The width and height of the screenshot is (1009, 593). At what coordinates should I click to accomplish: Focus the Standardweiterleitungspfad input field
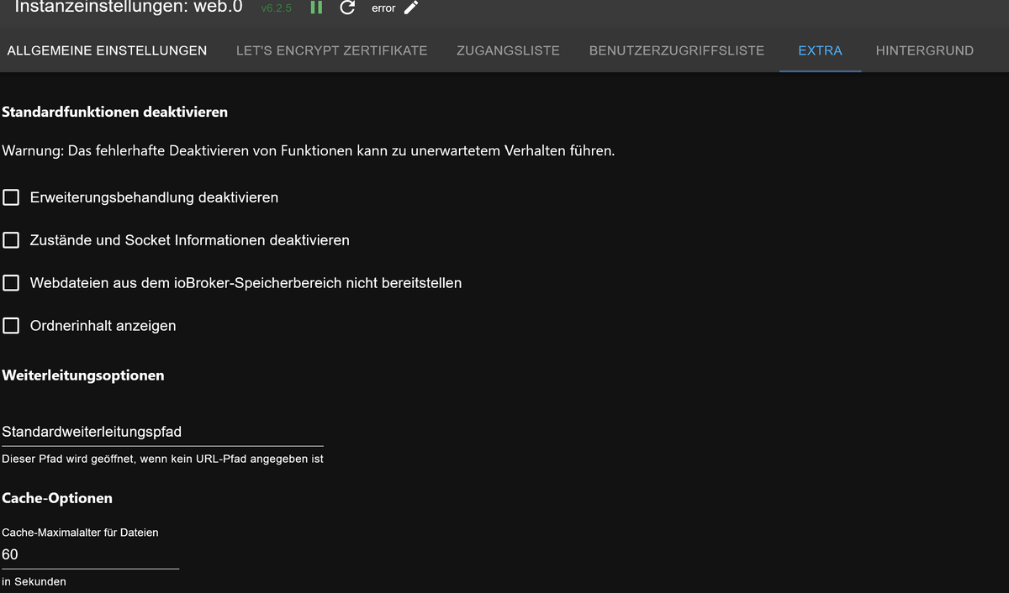click(162, 432)
